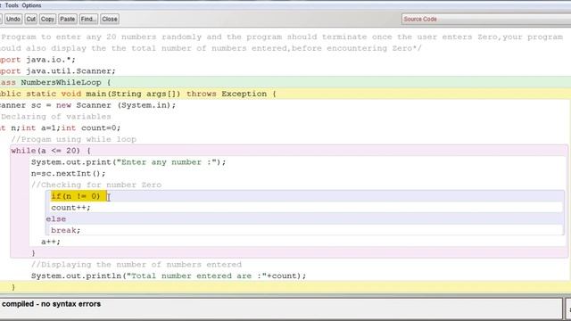Click the 'count++;' line

tap(70, 208)
